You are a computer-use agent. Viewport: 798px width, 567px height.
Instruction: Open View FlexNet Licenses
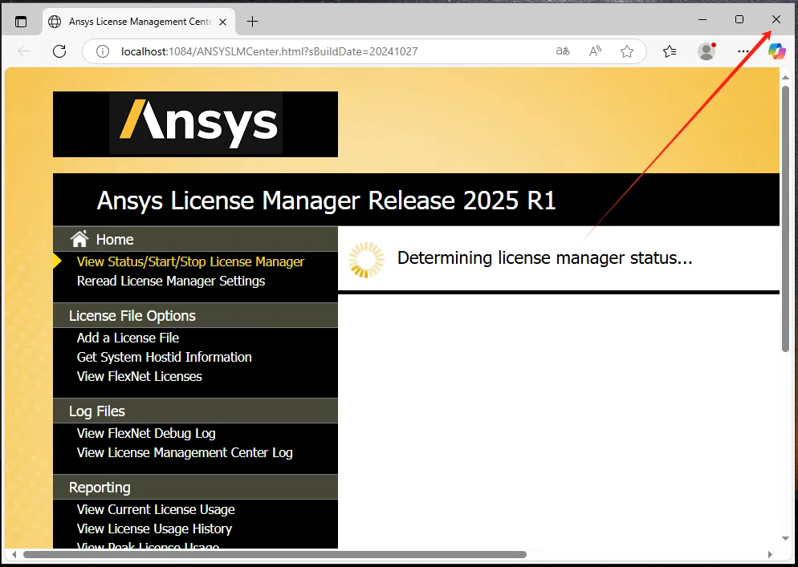pyautogui.click(x=140, y=376)
